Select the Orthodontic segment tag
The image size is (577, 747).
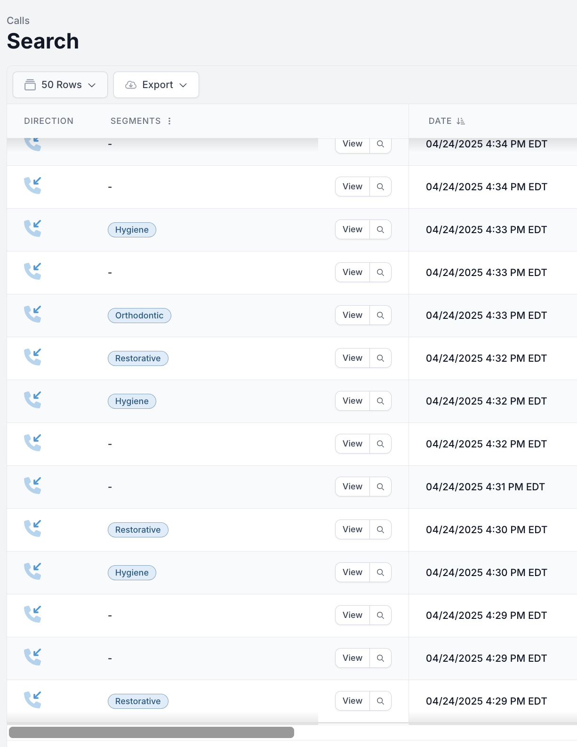click(x=139, y=316)
